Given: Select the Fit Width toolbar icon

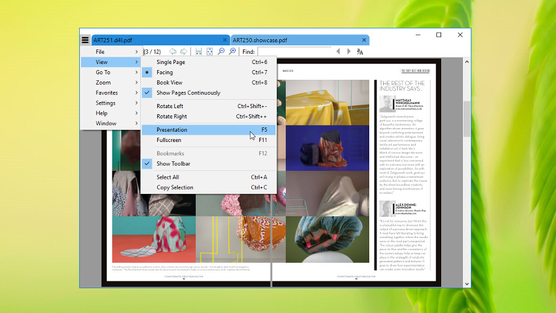Looking at the screenshot, I should click(x=199, y=51).
